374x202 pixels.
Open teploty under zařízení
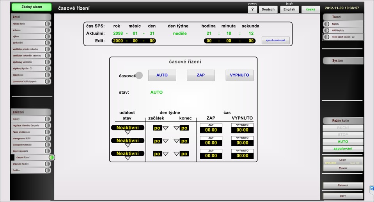(x=30, y=119)
